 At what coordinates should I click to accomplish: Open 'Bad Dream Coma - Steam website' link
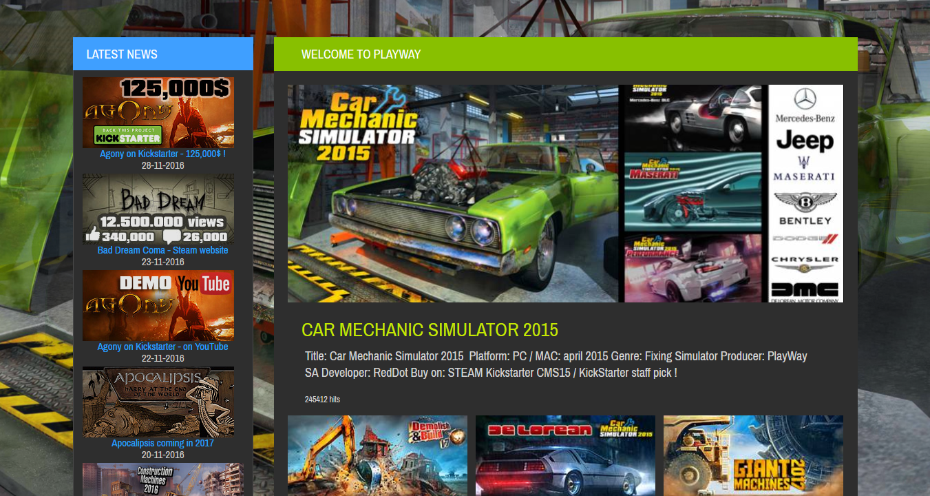pyautogui.click(x=162, y=250)
